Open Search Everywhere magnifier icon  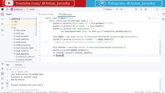(141, 9)
